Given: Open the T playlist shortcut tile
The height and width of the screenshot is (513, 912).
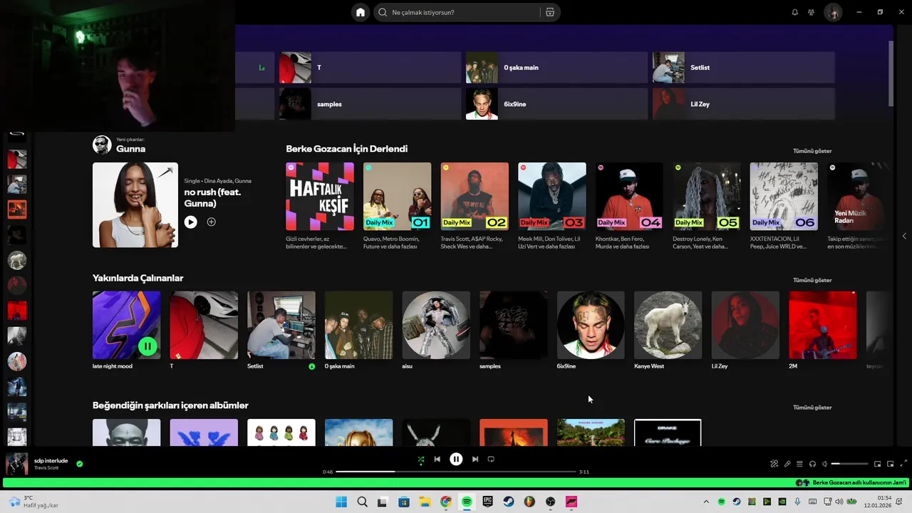Looking at the screenshot, I should click(370, 68).
